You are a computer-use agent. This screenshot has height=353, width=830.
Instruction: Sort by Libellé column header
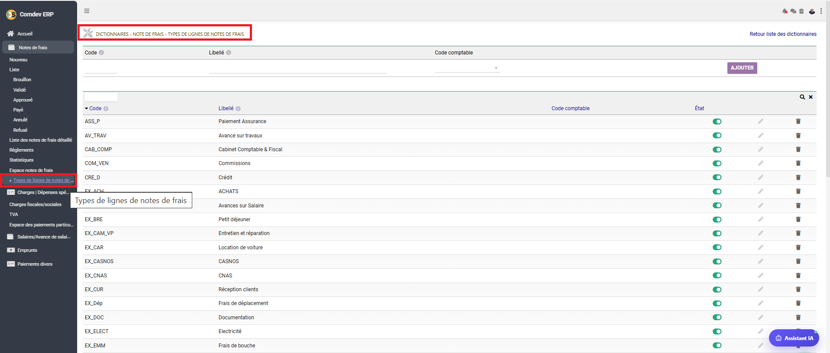[226, 108]
